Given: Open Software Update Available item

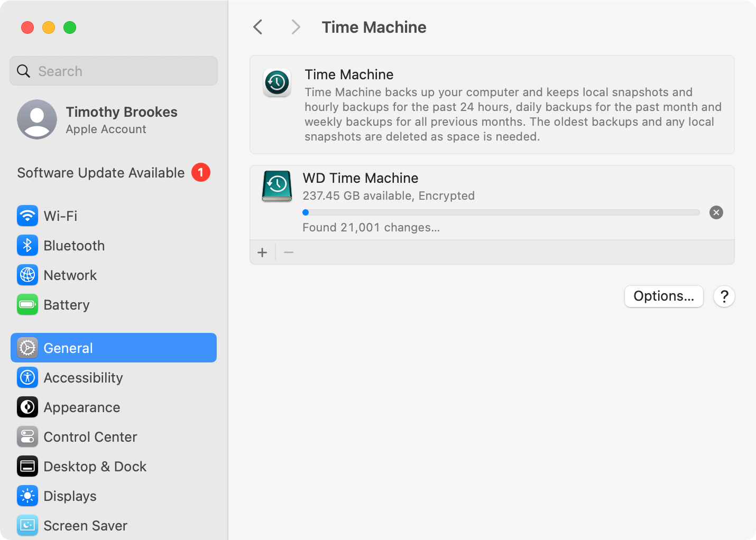Looking at the screenshot, I should click(x=114, y=172).
